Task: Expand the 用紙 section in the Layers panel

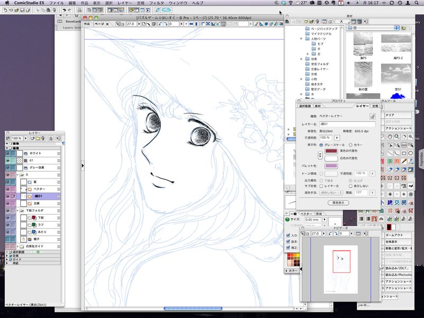Action: tap(7, 263)
